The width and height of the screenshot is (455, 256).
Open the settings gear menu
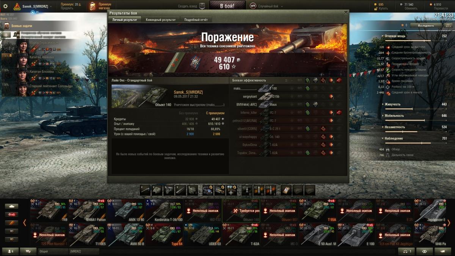[x=5, y=6]
